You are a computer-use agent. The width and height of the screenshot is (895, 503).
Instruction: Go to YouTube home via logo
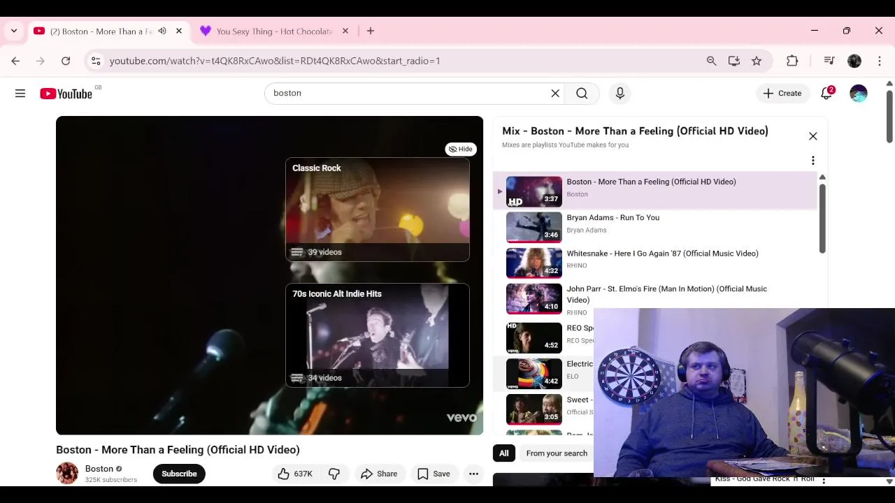pyautogui.click(x=66, y=94)
